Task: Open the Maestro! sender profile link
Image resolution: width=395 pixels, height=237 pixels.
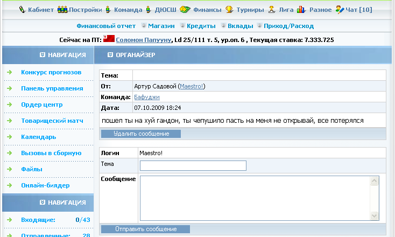Action: coord(192,86)
